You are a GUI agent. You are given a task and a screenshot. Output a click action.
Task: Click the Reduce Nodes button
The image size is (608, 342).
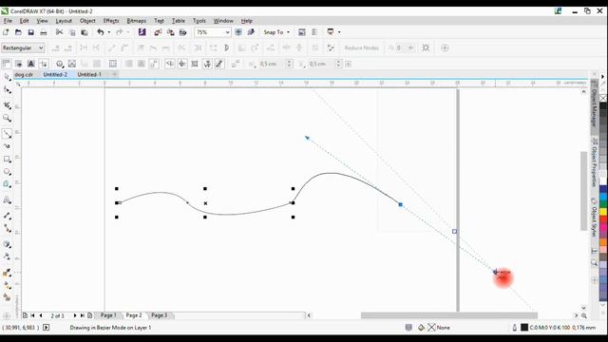[x=361, y=48]
